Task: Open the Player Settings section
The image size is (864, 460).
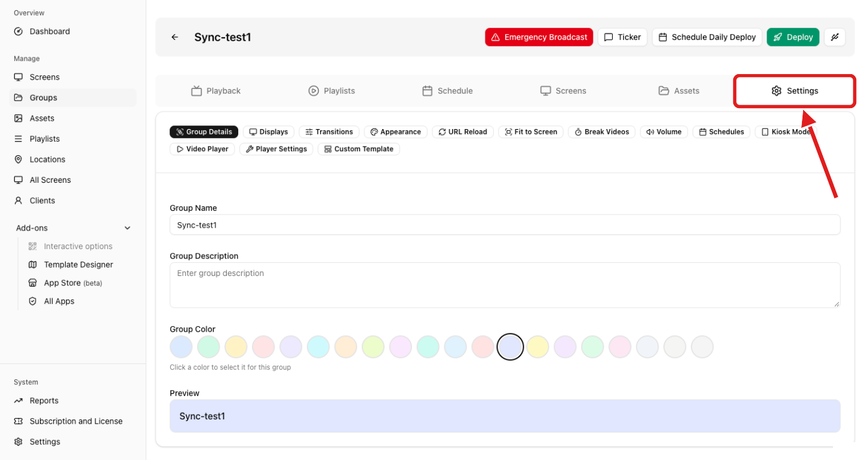Action: click(x=276, y=149)
